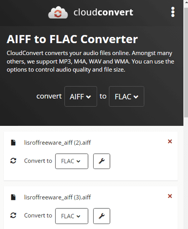Select the lisroffreeware_aiff (3).aiff filename
The width and height of the screenshot is (188, 229).
tap(58, 197)
